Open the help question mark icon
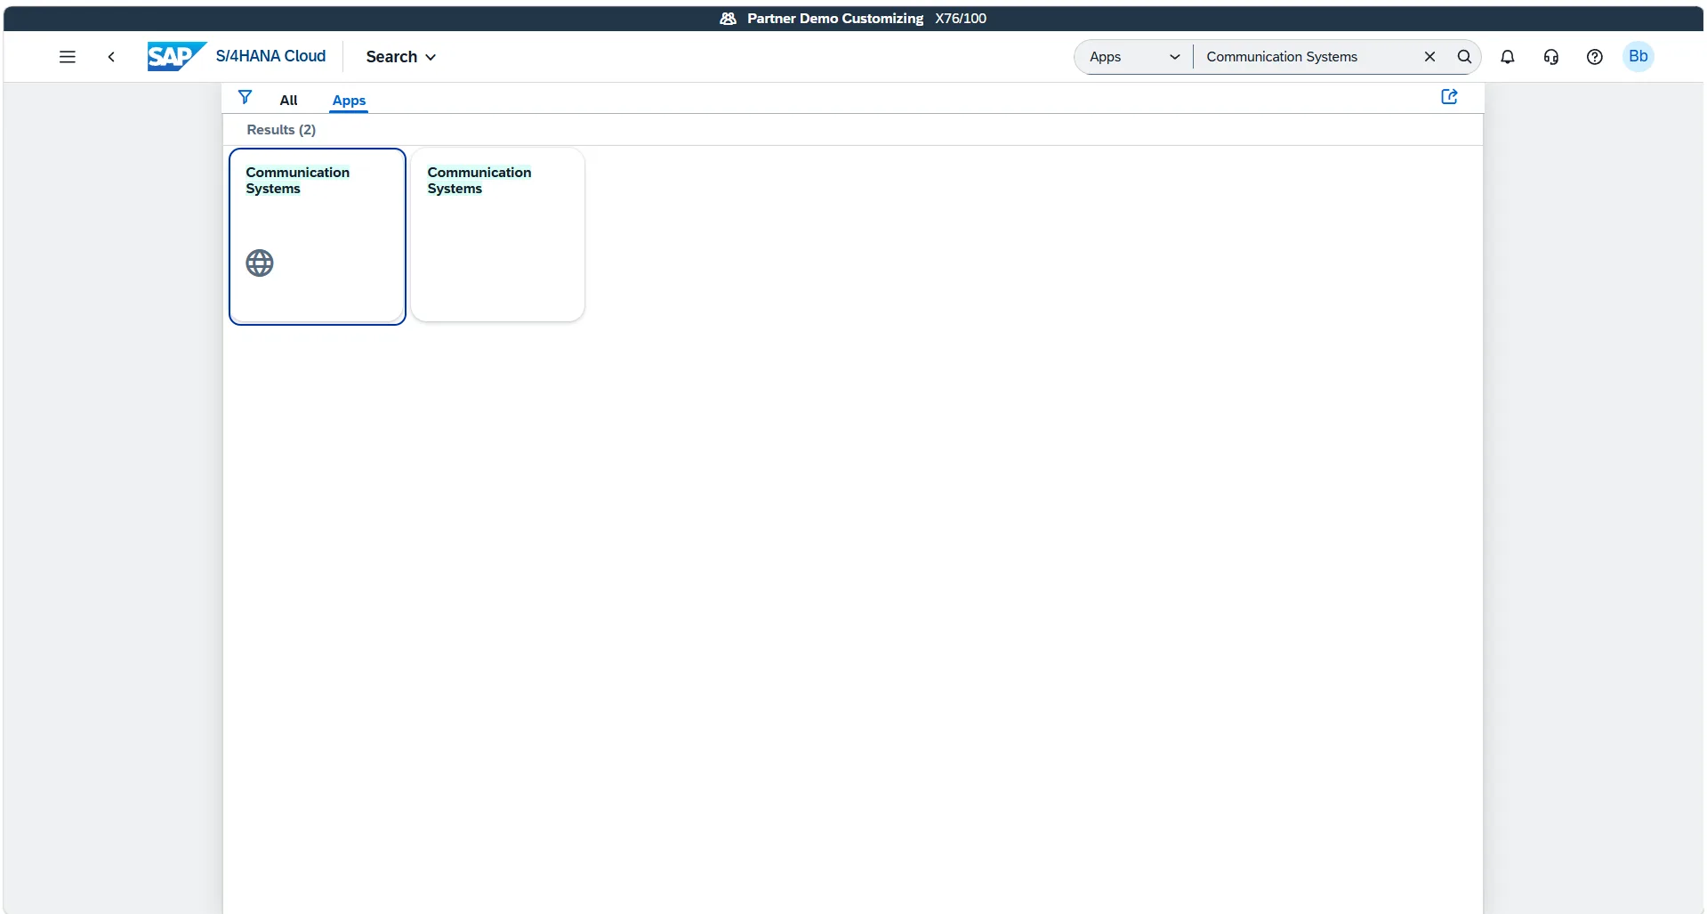Image resolution: width=1707 pixels, height=914 pixels. pyautogui.click(x=1595, y=57)
